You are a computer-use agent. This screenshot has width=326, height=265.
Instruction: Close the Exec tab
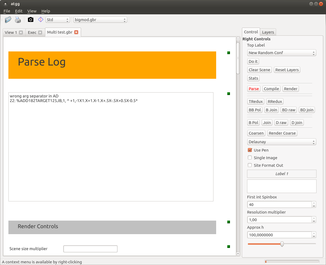point(40,32)
